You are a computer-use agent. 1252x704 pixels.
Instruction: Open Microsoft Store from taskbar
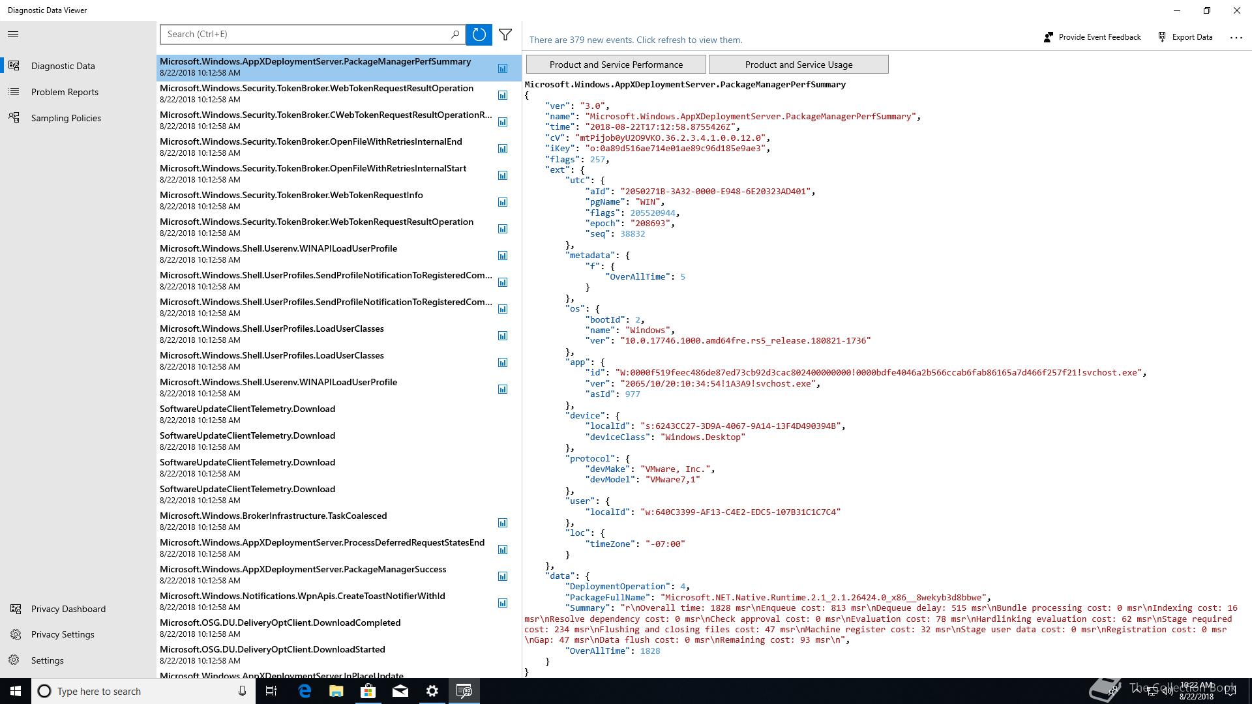(368, 691)
